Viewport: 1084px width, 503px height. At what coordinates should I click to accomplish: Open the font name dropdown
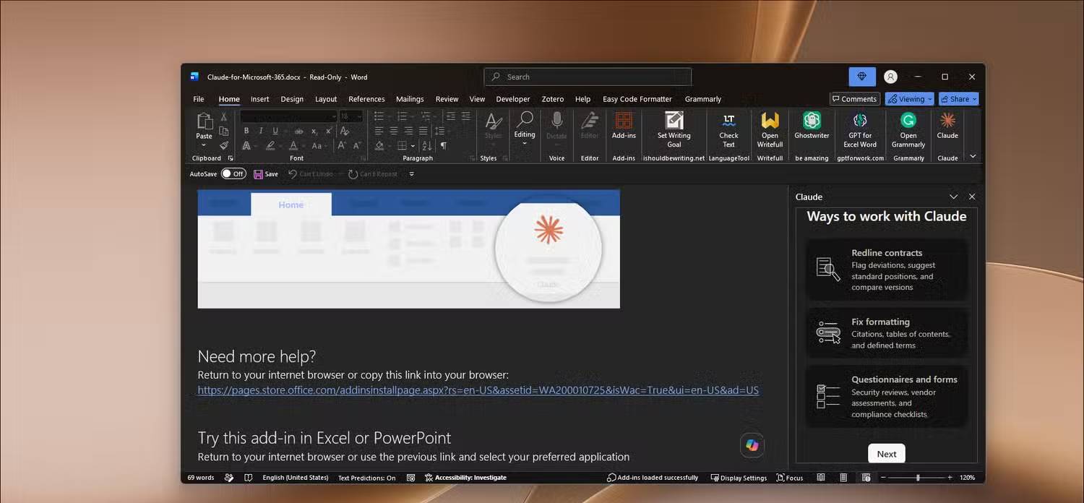[333, 116]
